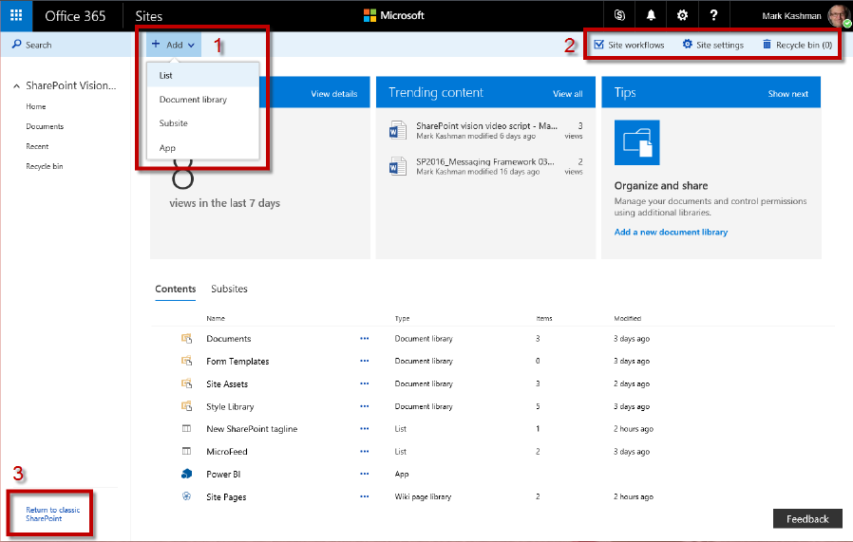
Task: Open ellipsis menu for Style Library
Action: tap(365, 406)
